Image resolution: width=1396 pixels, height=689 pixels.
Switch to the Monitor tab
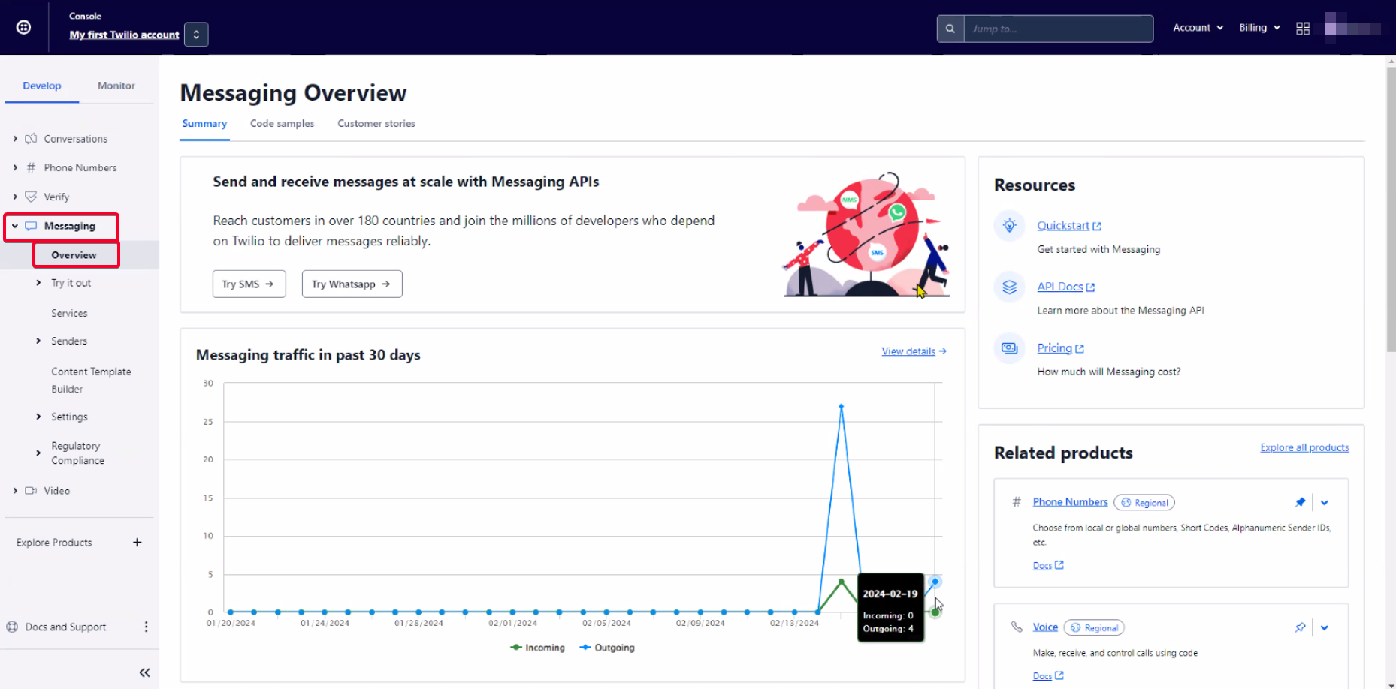pos(116,86)
